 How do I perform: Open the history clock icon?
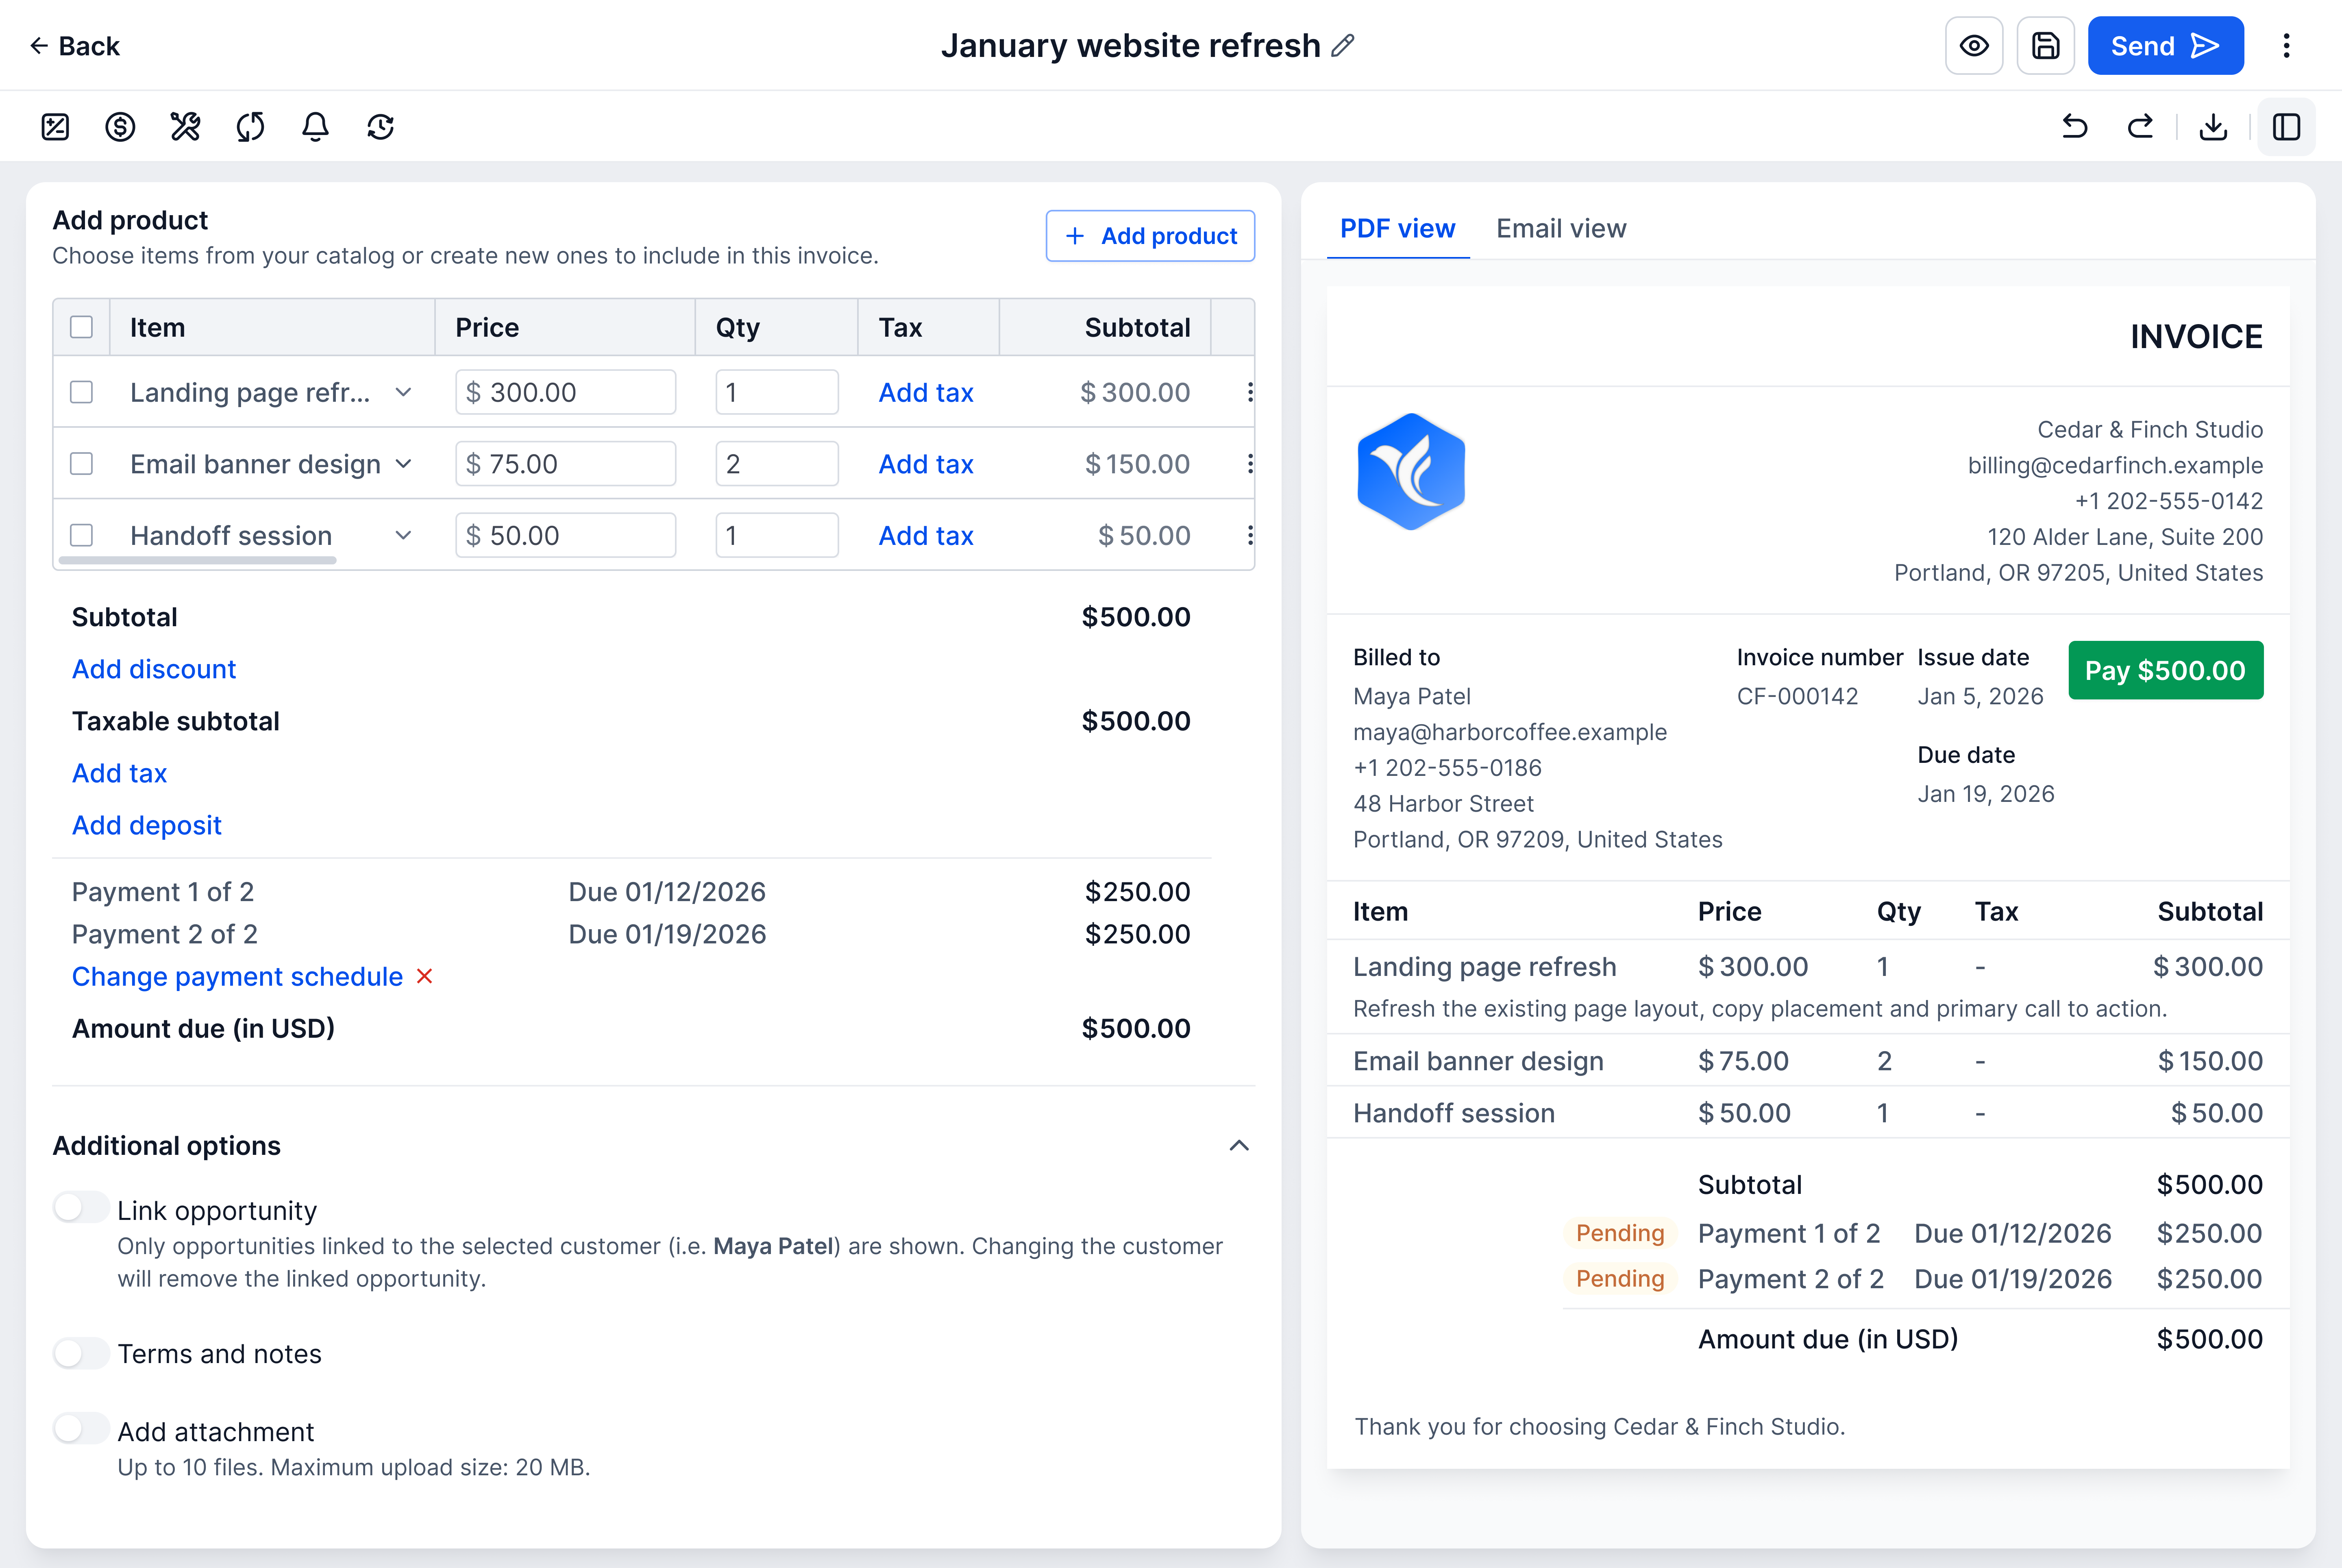point(380,127)
